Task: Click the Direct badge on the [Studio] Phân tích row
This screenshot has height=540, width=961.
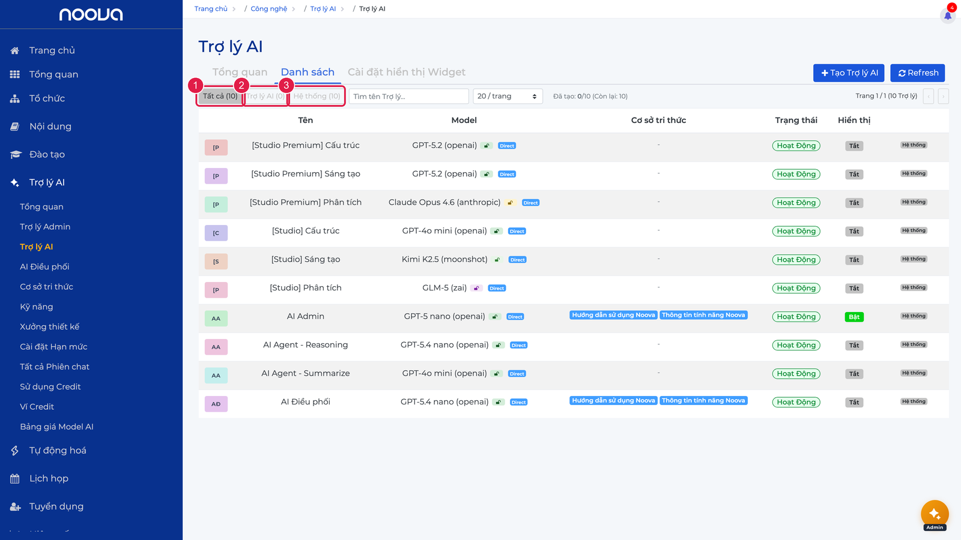Action: click(497, 289)
